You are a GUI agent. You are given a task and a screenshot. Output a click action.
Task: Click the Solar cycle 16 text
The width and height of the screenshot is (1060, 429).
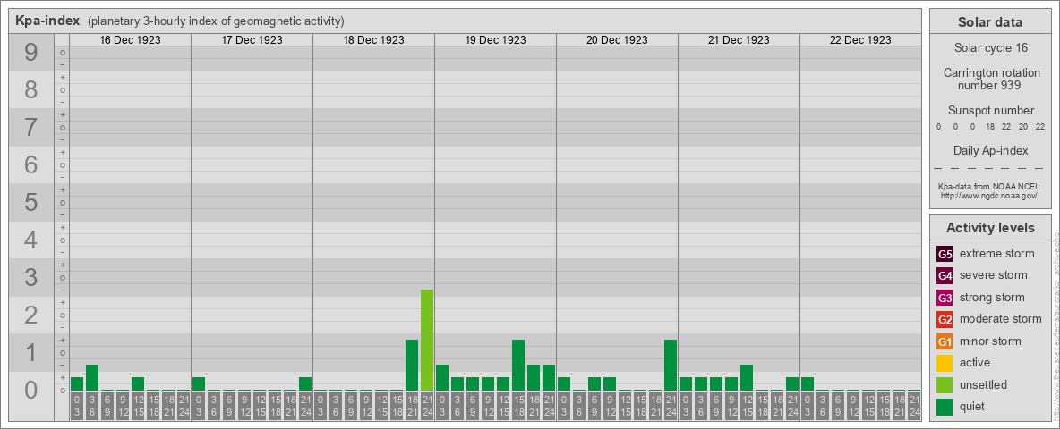point(990,48)
